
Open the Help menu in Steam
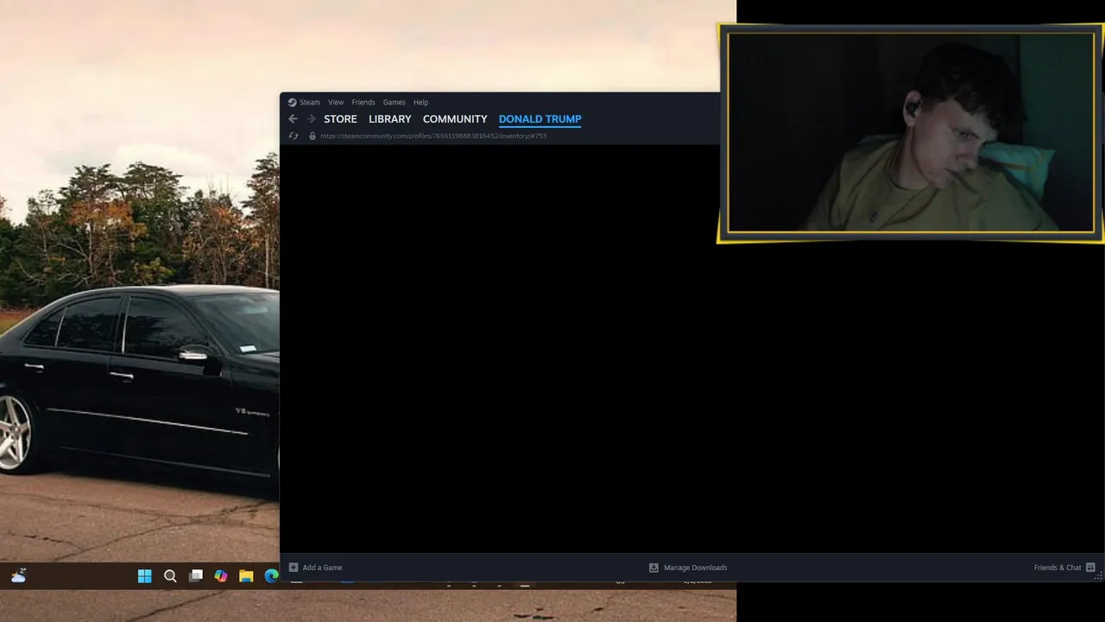[x=420, y=102]
